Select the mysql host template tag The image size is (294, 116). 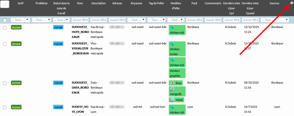[x=177, y=100]
